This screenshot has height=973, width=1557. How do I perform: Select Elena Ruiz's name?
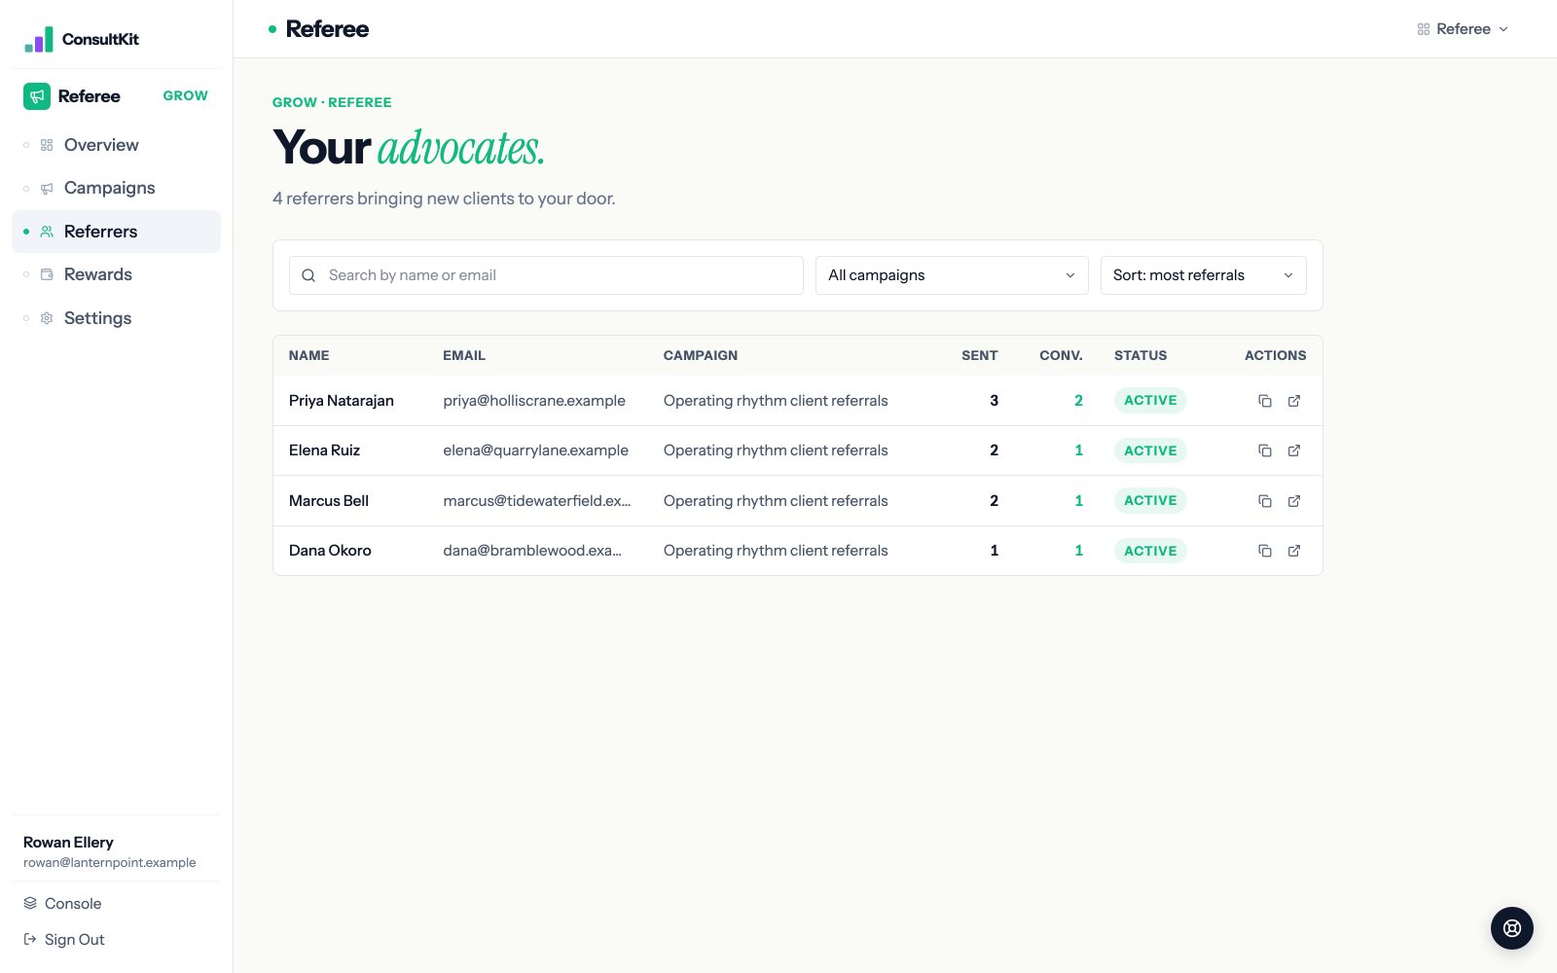[x=324, y=450]
